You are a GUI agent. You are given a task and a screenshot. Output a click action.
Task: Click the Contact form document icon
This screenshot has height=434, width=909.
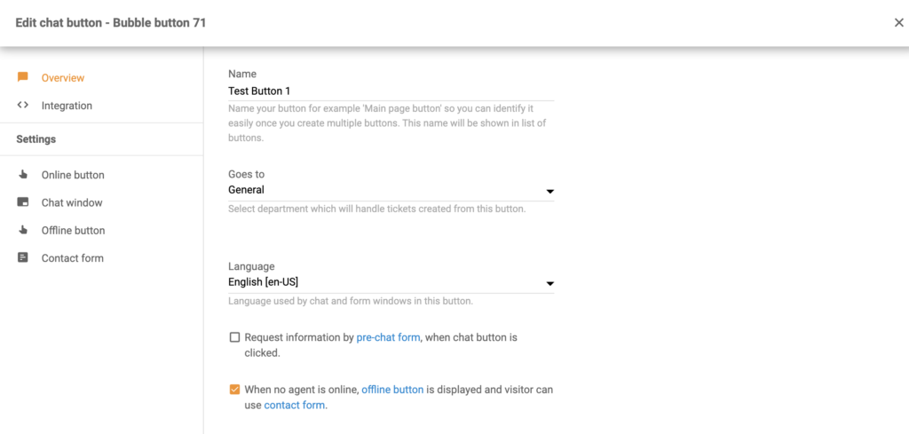pyautogui.click(x=23, y=258)
